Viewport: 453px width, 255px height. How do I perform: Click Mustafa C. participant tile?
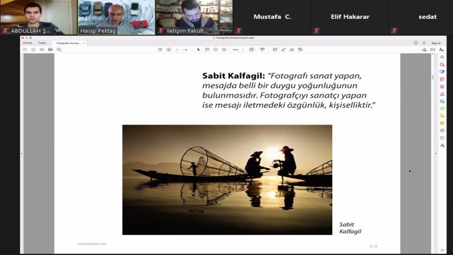click(272, 18)
